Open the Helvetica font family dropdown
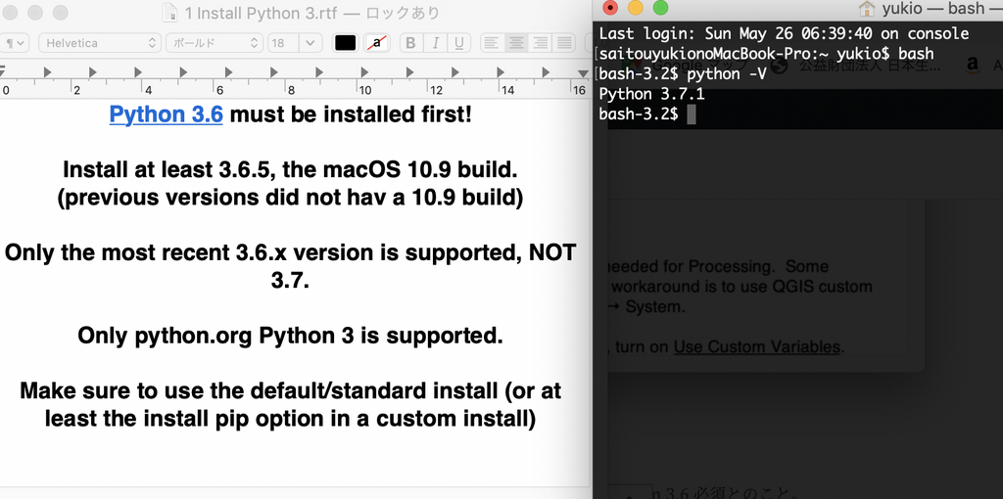 pyautogui.click(x=98, y=43)
